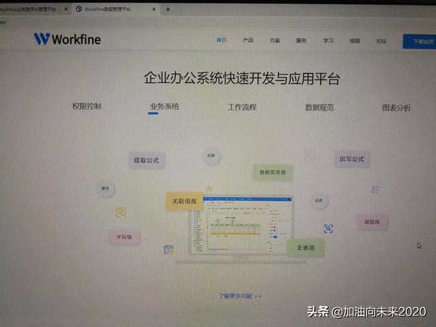Open a new browser tab
The height and width of the screenshot is (327, 436).
pos(168,10)
